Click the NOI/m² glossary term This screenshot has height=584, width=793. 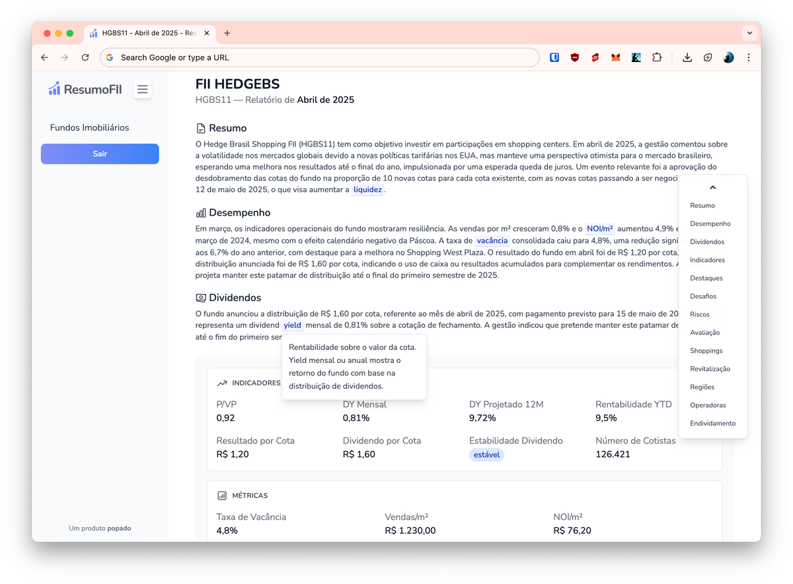click(x=600, y=228)
